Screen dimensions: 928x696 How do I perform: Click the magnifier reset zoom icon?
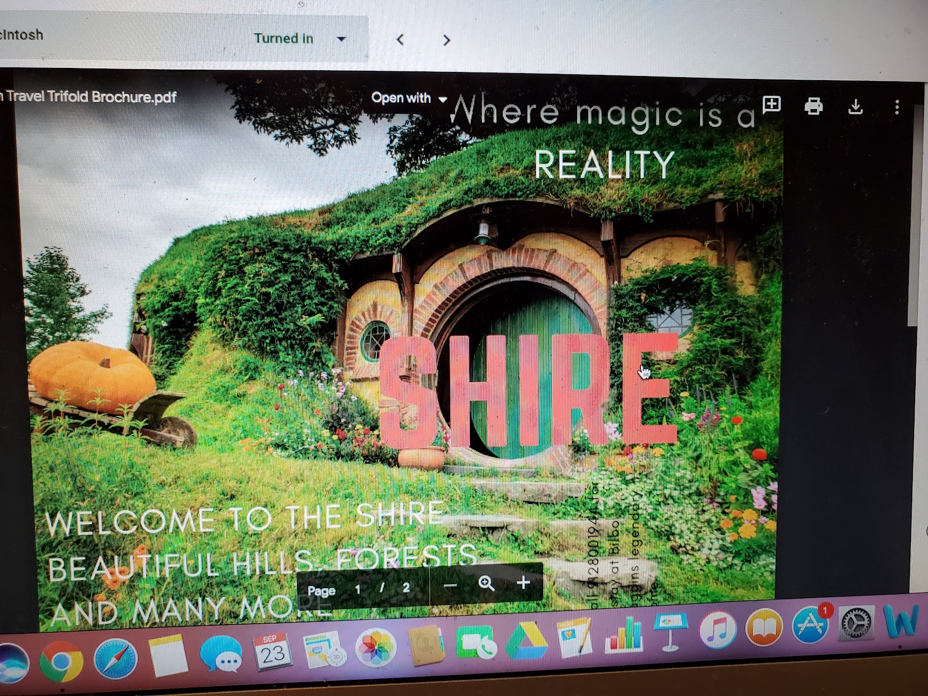[x=486, y=583]
